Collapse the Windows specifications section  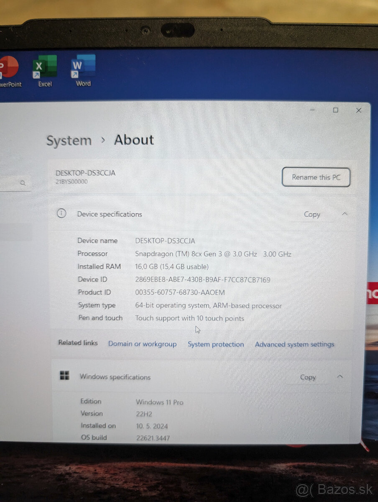click(340, 376)
